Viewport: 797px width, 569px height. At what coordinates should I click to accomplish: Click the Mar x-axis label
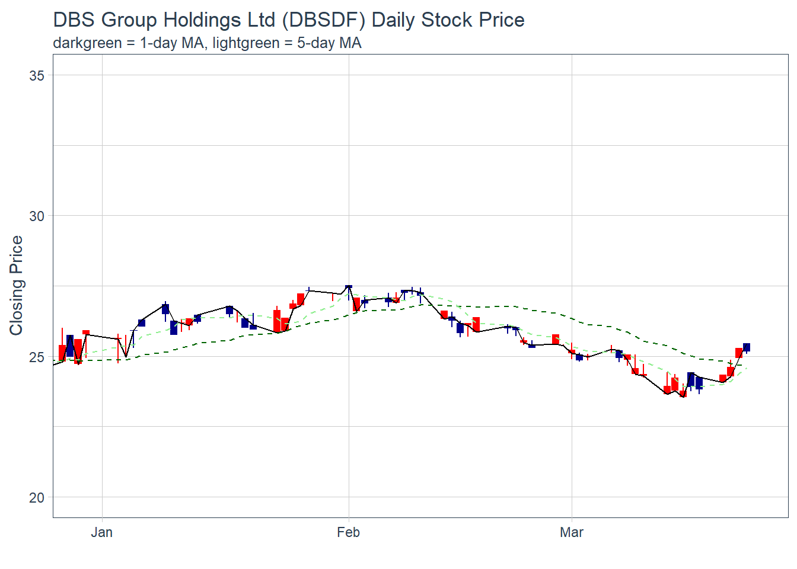pyautogui.click(x=571, y=532)
